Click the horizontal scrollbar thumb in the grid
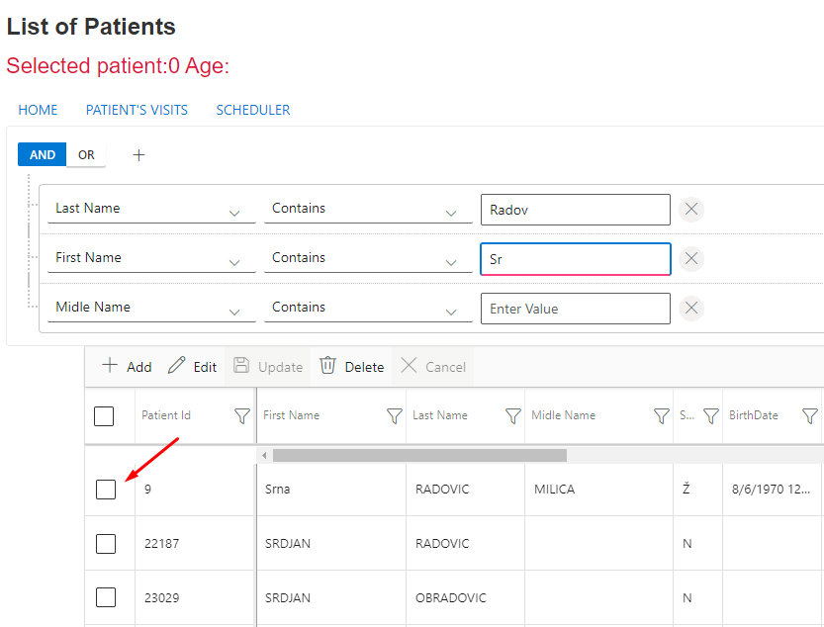Image resolution: width=824 pixels, height=627 pixels. click(x=419, y=455)
